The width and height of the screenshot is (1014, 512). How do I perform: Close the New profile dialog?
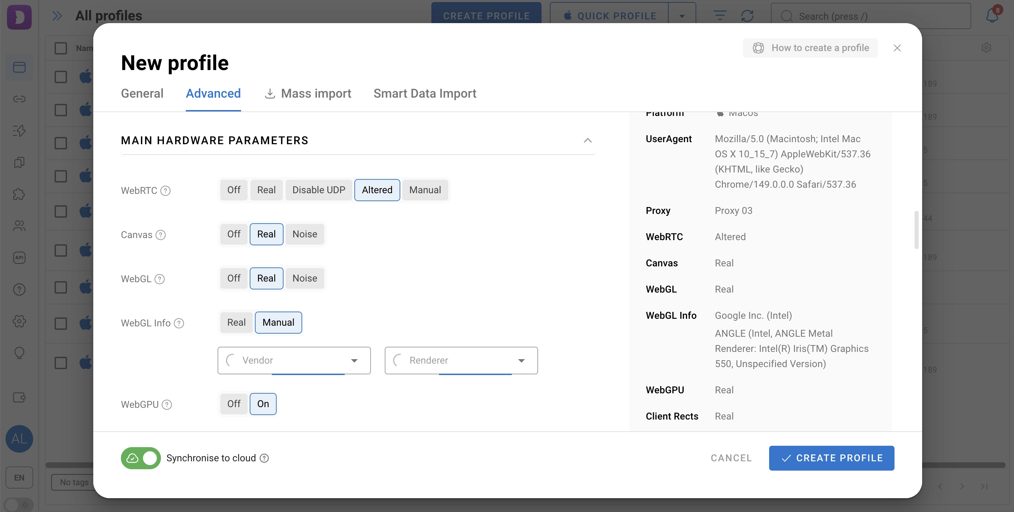pos(897,48)
